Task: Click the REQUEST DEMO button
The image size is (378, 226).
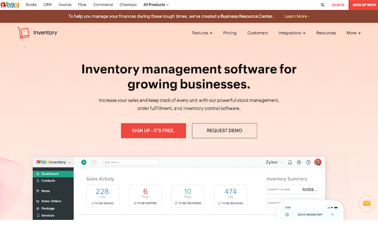Action: (225, 131)
